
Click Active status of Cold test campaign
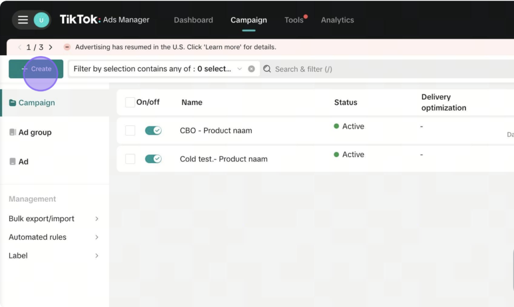click(353, 155)
